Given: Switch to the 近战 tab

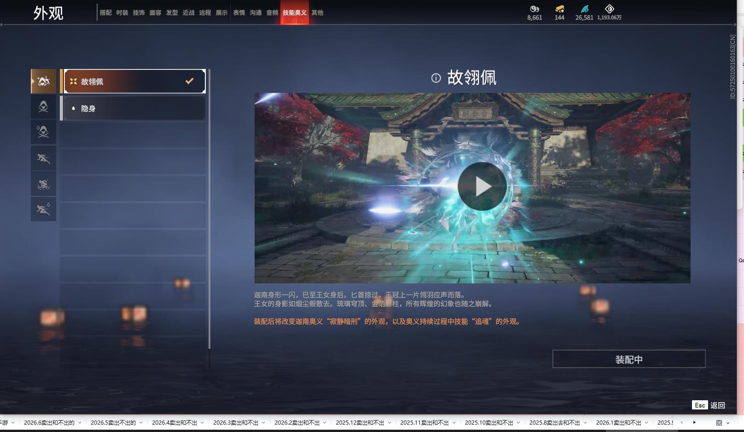Looking at the screenshot, I should click(189, 12).
